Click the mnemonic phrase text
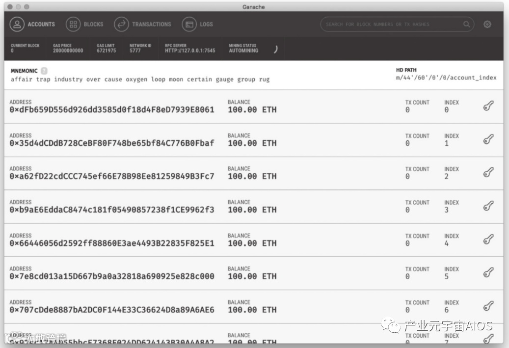509x348 pixels. (x=140, y=80)
